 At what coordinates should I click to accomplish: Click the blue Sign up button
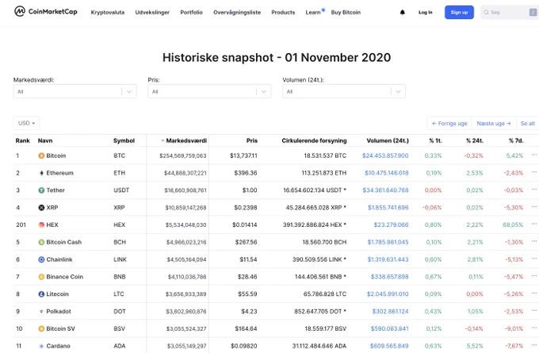point(459,13)
